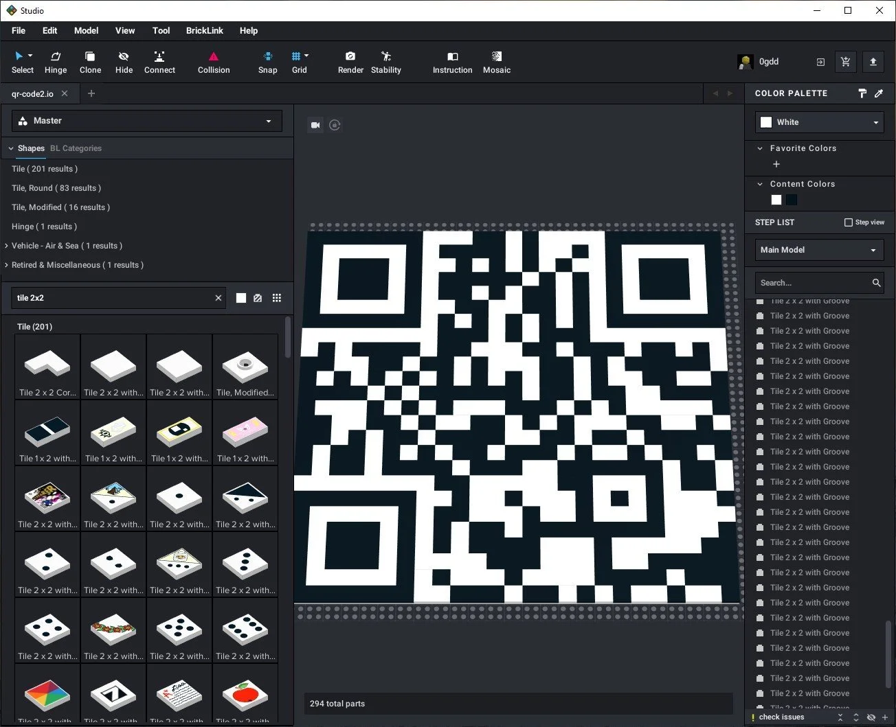Screen dimensions: 896x727
Task: Enable the Step view checkbox
Action: point(849,222)
